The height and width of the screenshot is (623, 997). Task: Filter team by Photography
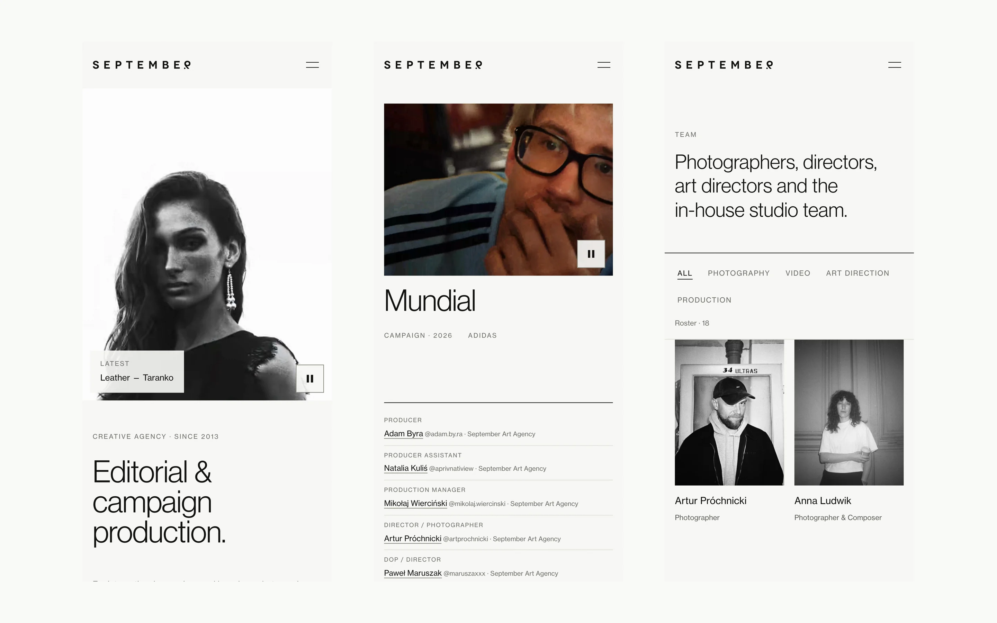point(739,273)
